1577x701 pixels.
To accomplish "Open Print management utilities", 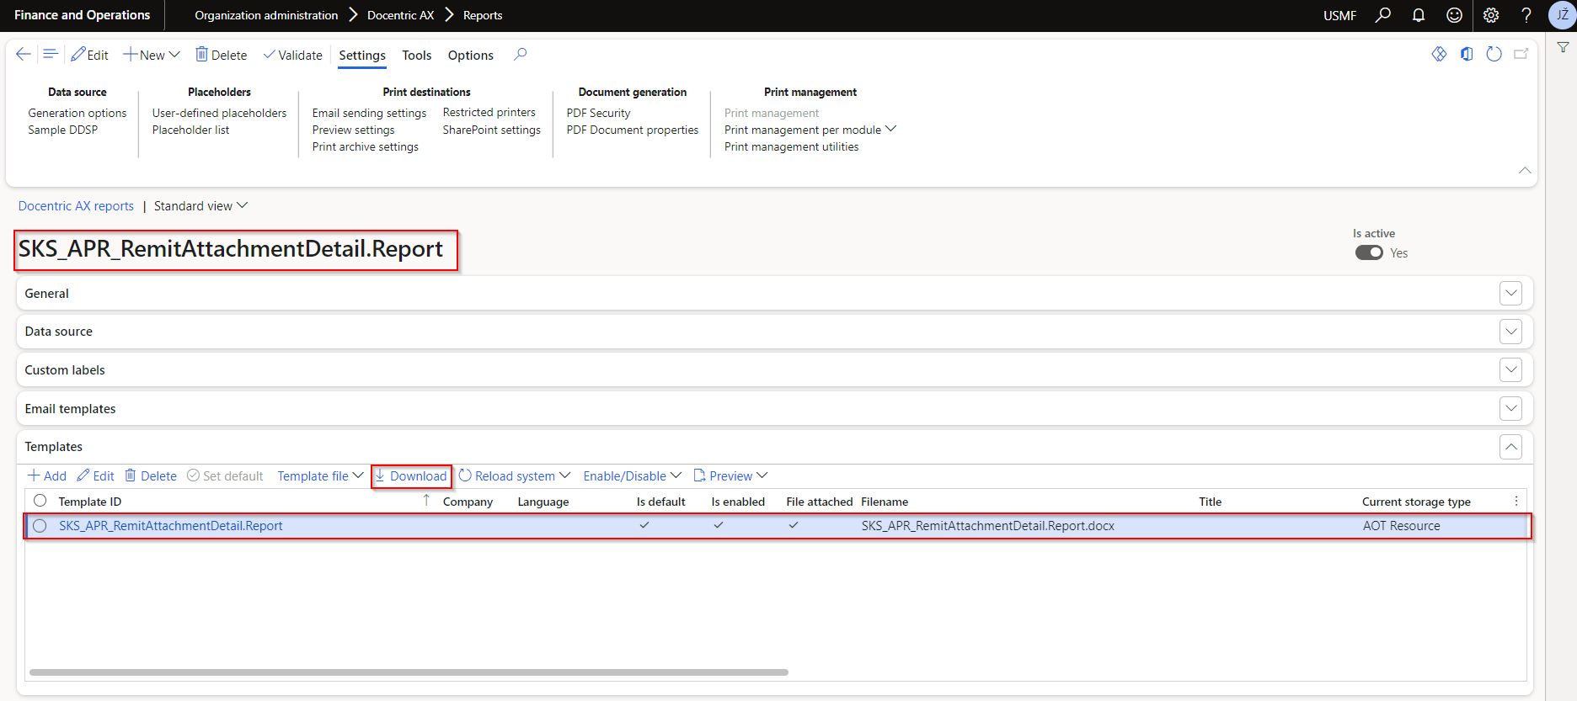I will point(792,146).
